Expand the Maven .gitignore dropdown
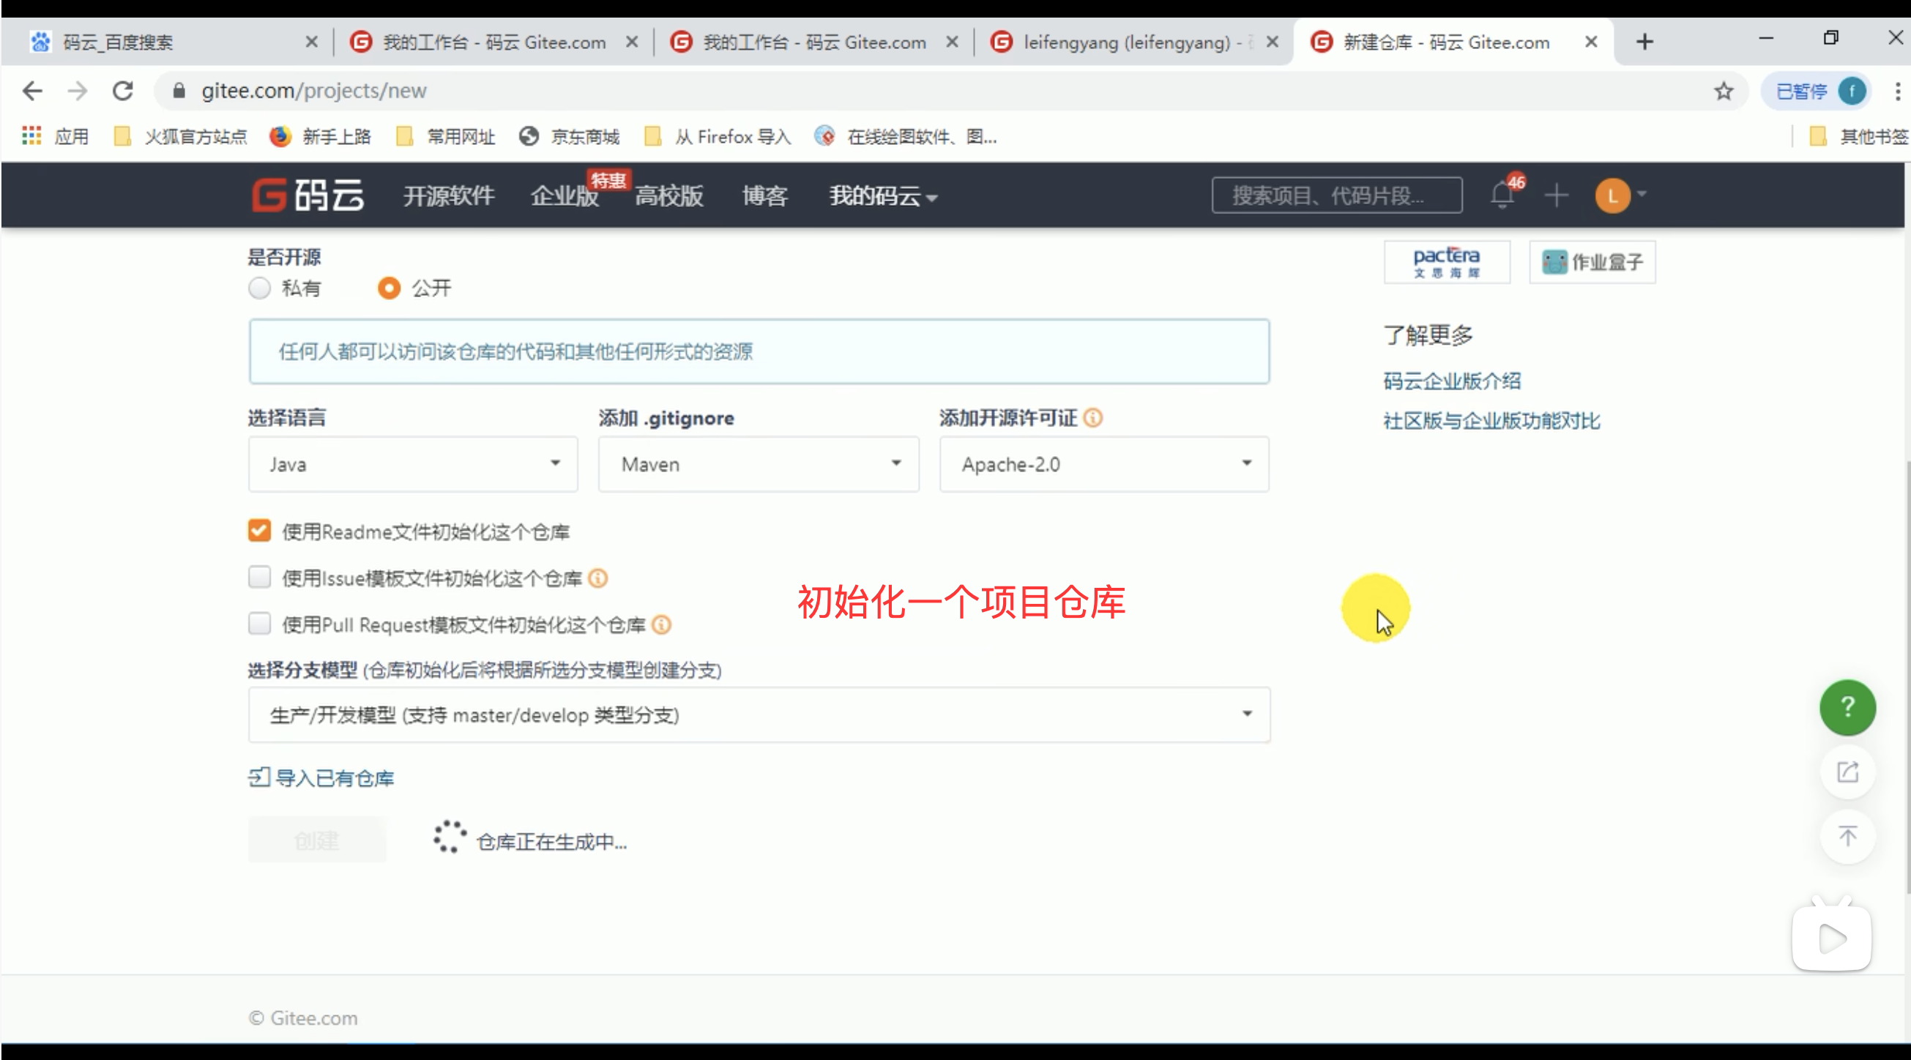The width and height of the screenshot is (1911, 1060). click(x=758, y=463)
